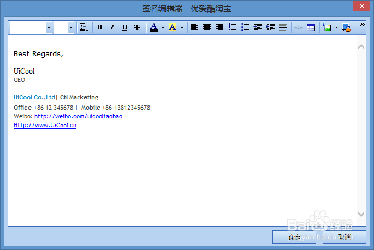Click the 取消 button
The width and height of the screenshot is (374, 250).
pyautogui.click(x=345, y=237)
